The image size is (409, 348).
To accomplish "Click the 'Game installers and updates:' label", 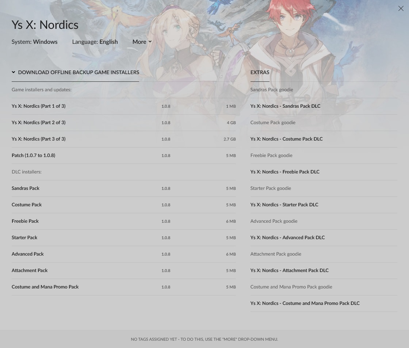I will tap(42, 90).
